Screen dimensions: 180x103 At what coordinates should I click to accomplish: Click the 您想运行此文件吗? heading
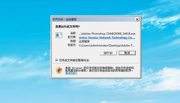pos(67,27)
